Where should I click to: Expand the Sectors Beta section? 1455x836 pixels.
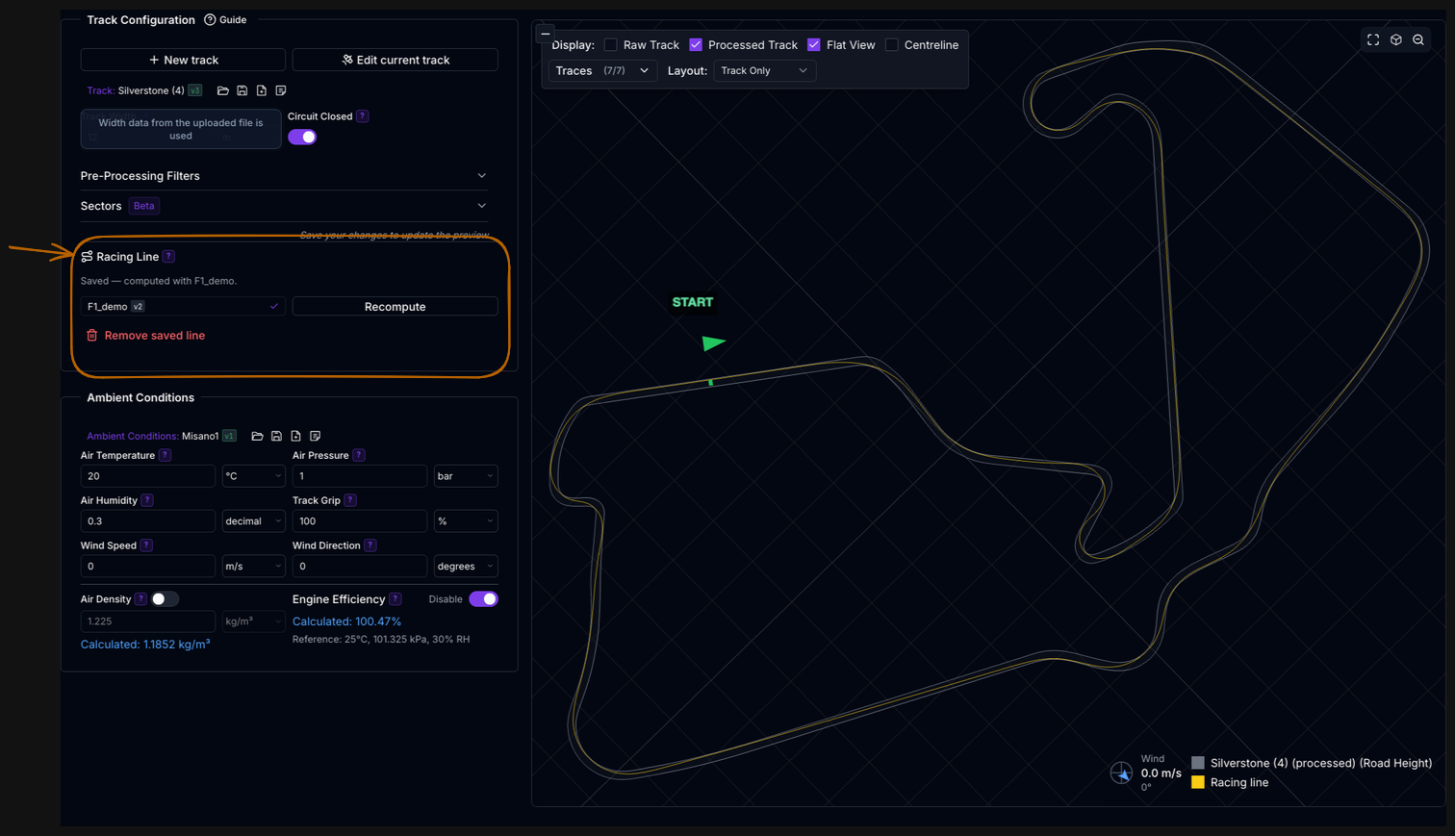[x=284, y=206]
